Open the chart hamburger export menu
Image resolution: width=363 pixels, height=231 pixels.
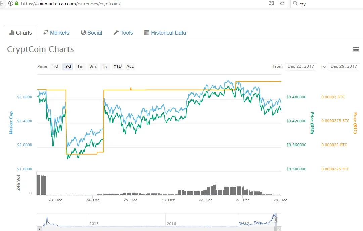356,49
